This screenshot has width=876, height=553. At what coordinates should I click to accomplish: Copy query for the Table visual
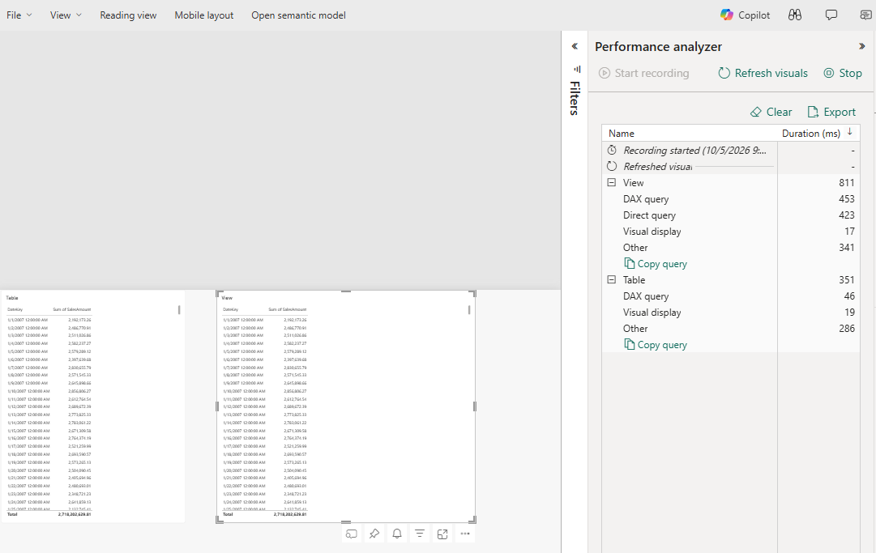point(656,345)
